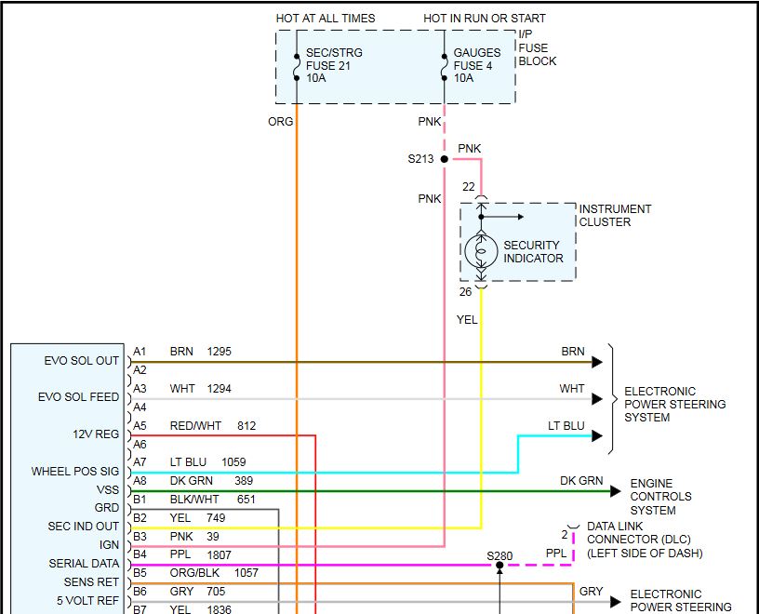Screen dimensions: 759x614
Task: Click the arrowhead on the LT BLU wire
Action: tap(596, 435)
